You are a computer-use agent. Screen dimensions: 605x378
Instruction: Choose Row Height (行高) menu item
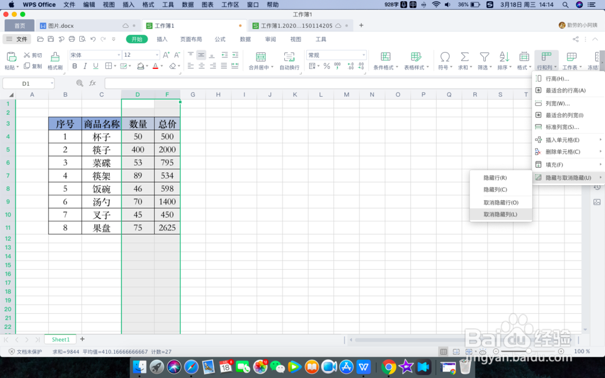coord(568,79)
